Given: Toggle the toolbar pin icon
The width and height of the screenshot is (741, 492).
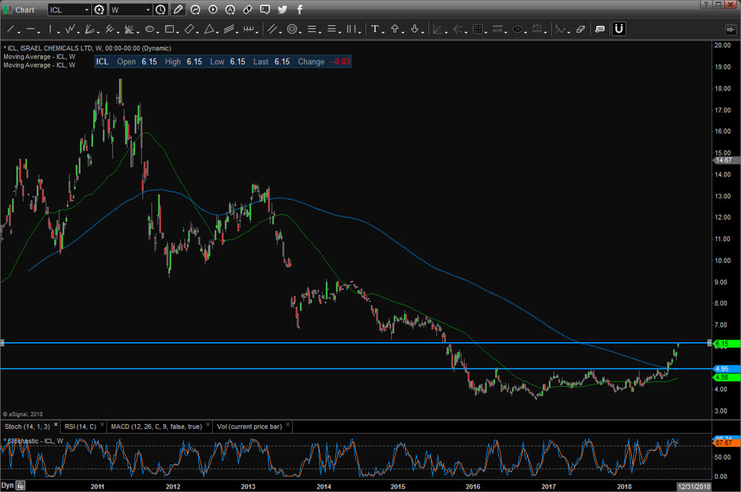Looking at the screenshot, I should [x=730, y=30].
